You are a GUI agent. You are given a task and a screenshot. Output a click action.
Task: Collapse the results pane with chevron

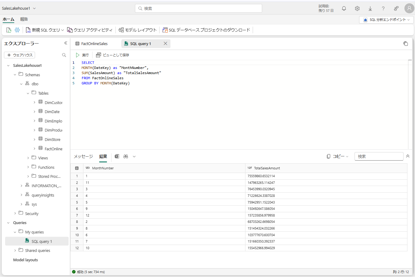[x=408, y=156]
